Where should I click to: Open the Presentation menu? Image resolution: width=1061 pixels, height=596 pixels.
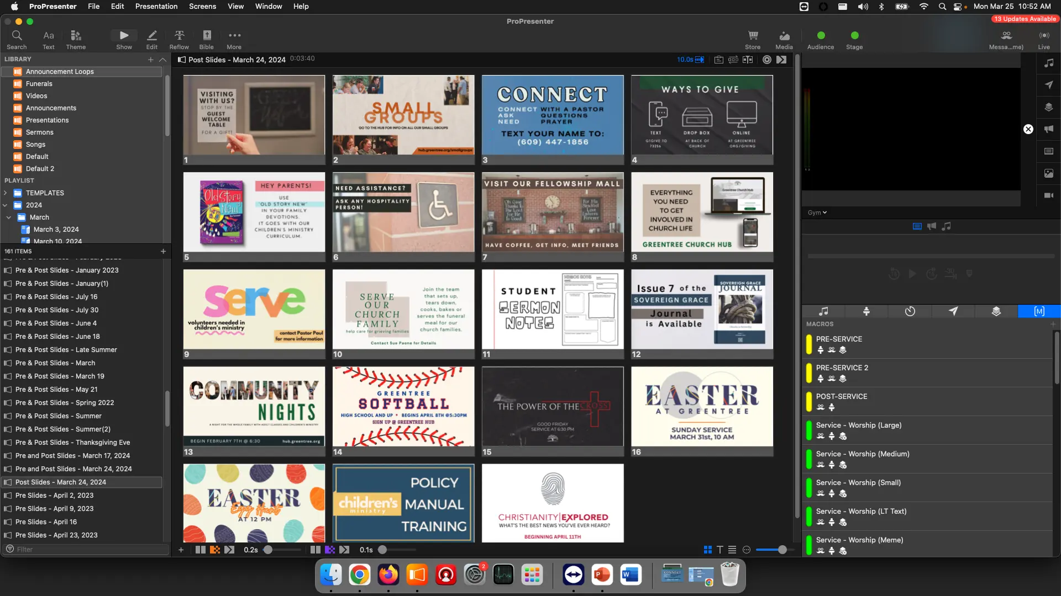156,6
